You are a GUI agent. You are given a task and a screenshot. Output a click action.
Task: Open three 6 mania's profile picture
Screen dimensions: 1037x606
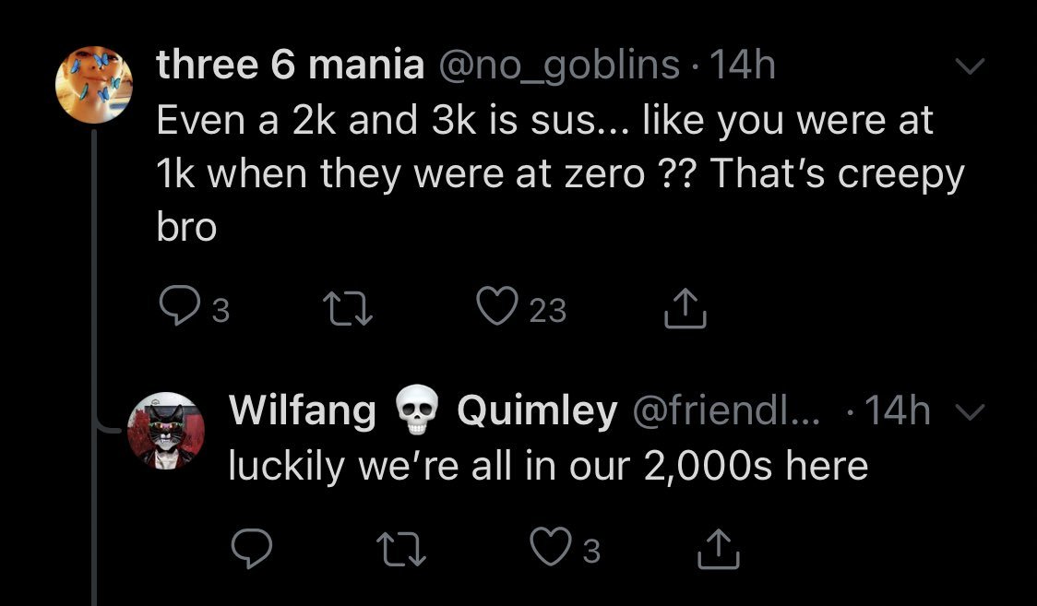(95, 85)
